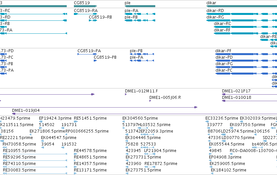Select the LD25974.5prime EST label
This screenshot has height=175, width=277.
click(237, 131)
